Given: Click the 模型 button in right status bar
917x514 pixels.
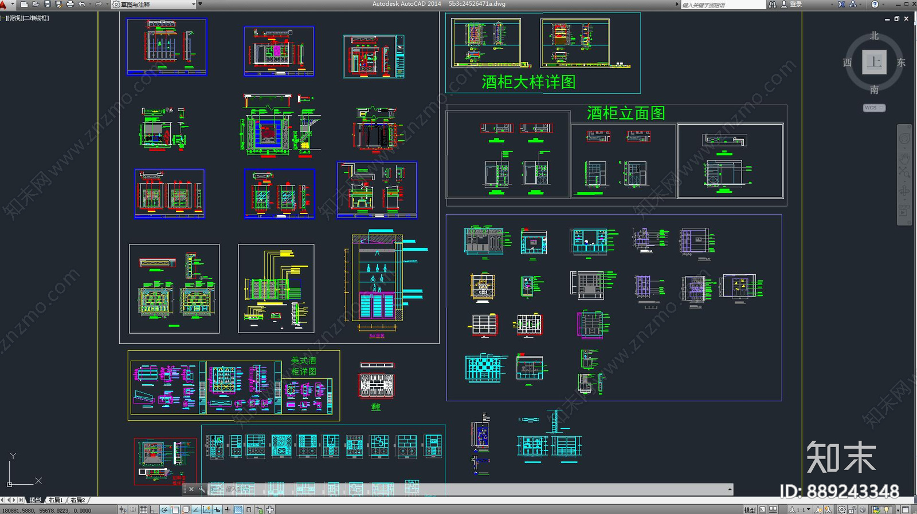Looking at the screenshot, I should point(750,509).
